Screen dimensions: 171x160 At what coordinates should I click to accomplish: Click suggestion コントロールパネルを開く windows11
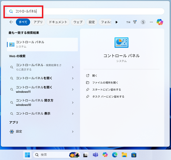(x=34, y=89)
